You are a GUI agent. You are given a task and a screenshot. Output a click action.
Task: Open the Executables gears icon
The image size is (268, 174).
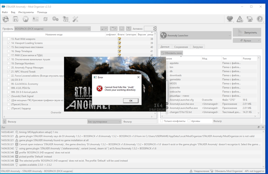pyautogui.click(x=55, y=19)
